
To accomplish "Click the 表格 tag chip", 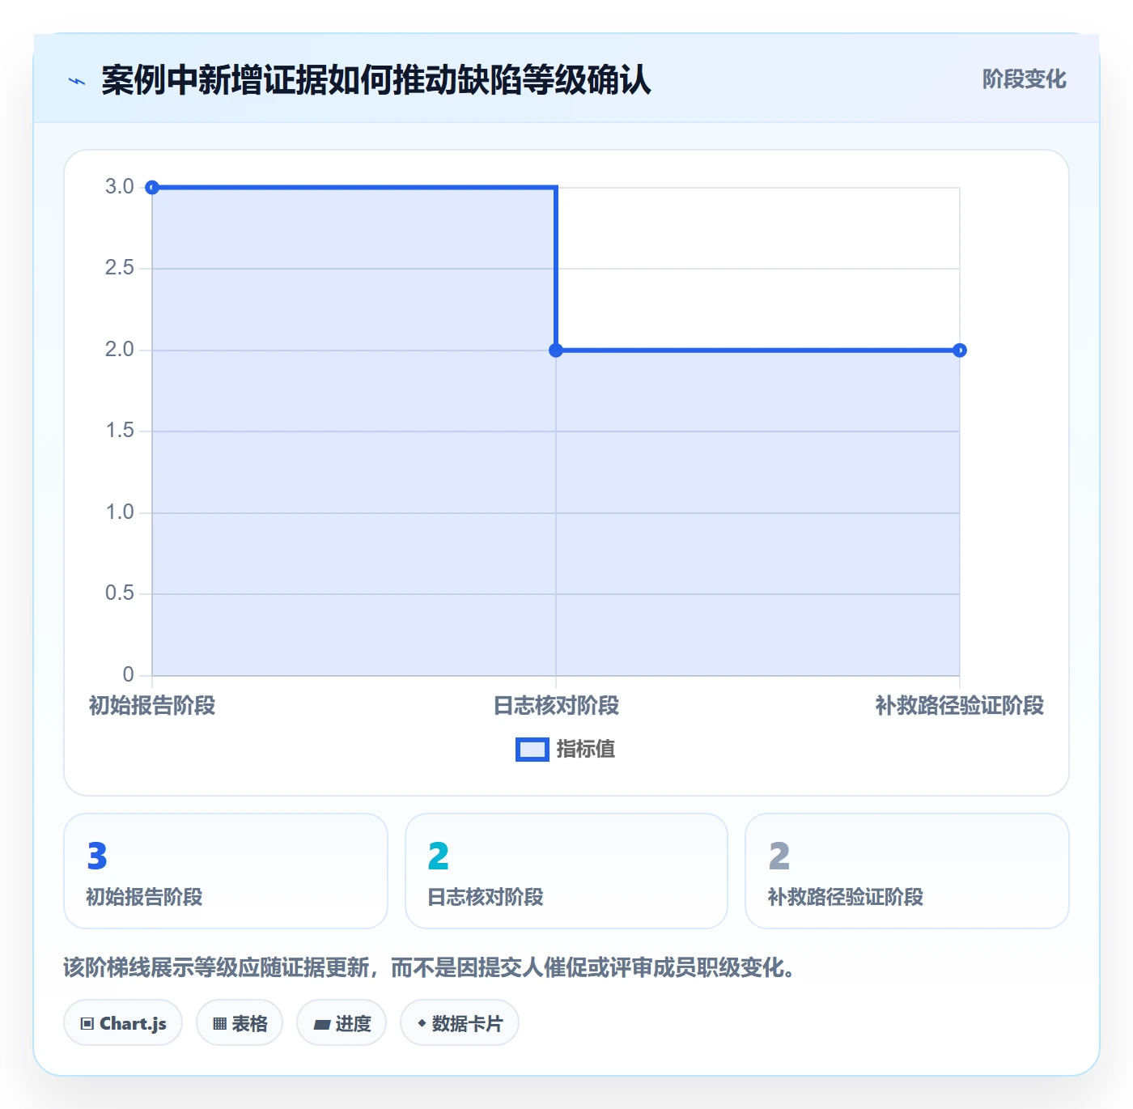I will pyautogui.click(x=240, y=1023).
